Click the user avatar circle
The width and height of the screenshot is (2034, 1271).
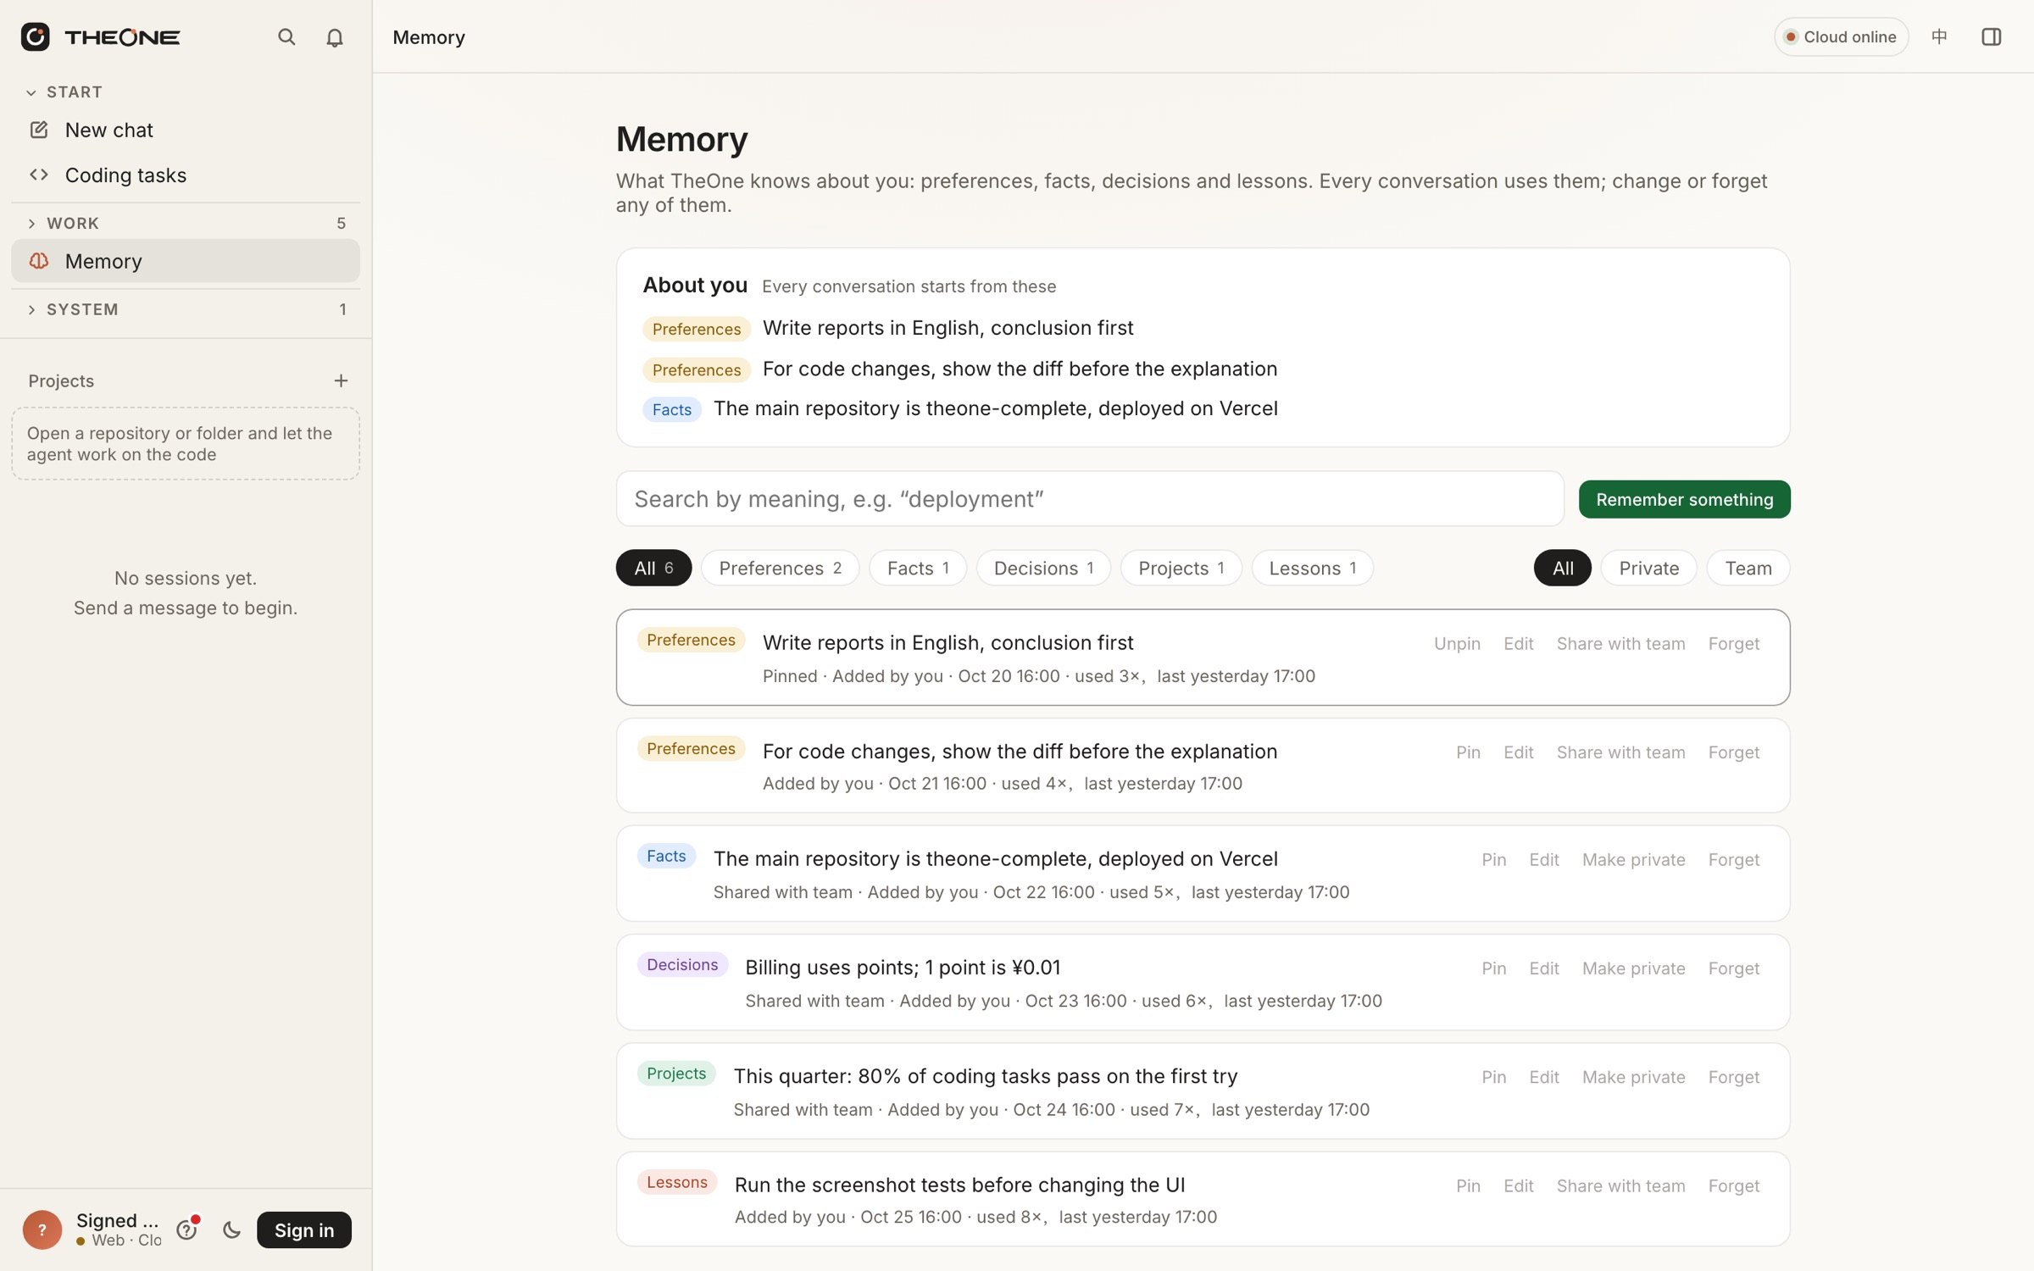click(x=42, y=1229)
